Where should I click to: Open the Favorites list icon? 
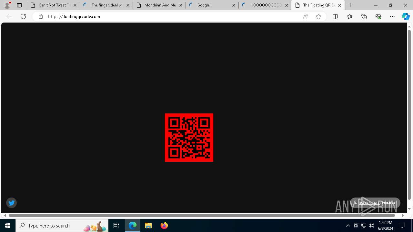click(x=349, y=16)
